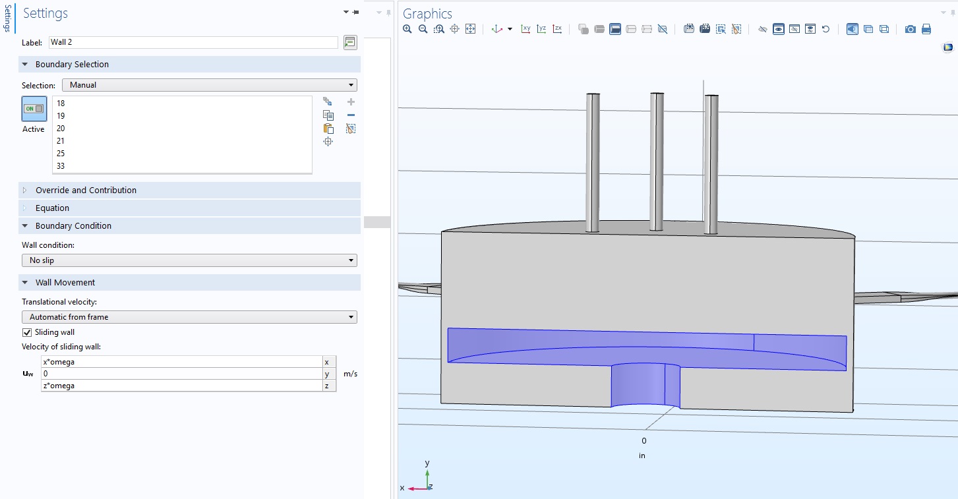Open the Selection Manual dropdown
Viewport: 958px width, 499px height.
pyautogui.click(x=209, y=85)
